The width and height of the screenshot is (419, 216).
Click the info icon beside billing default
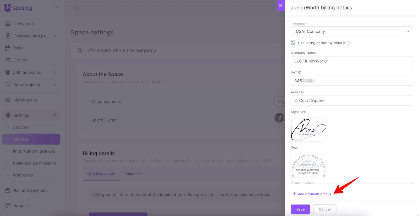pyautogui.click(x=349, y=43)
